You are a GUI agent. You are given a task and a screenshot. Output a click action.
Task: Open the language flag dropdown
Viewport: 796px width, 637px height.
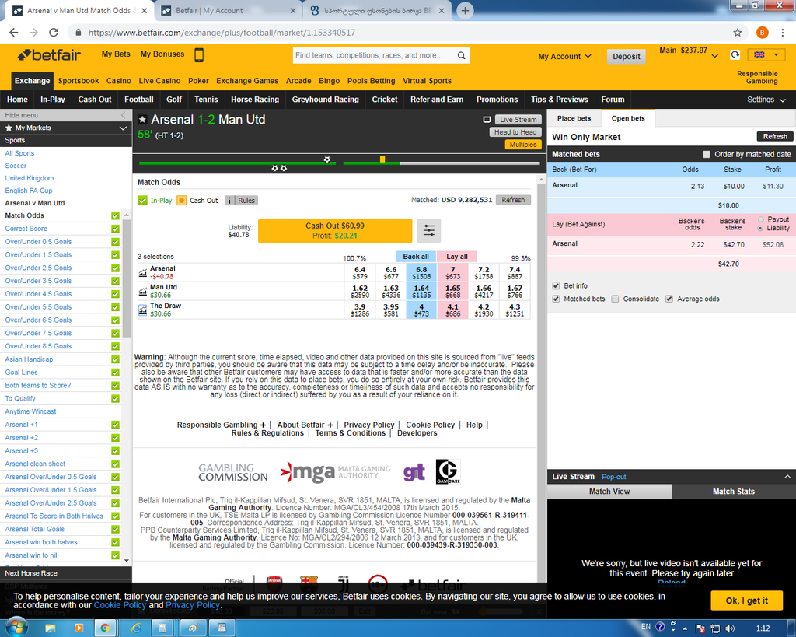coord(766,55)
